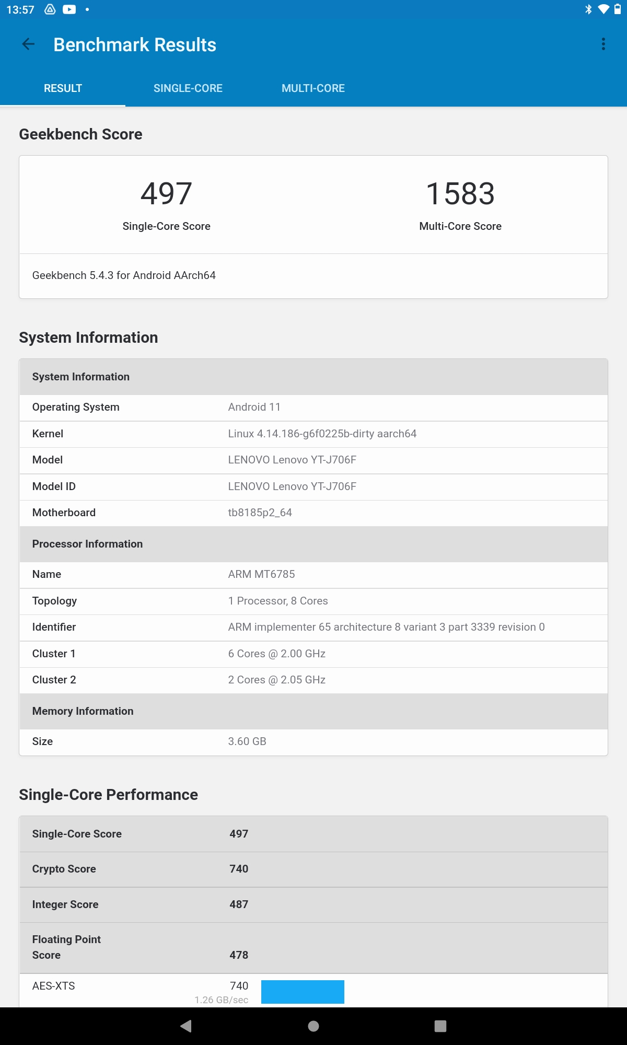Tap the battery icon in status bar
This screenshot has height=1045, width=627.
(617, 9)
